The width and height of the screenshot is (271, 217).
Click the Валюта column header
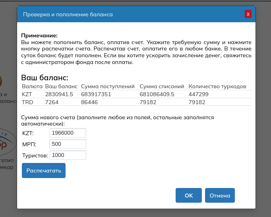[x=32, y=86]
